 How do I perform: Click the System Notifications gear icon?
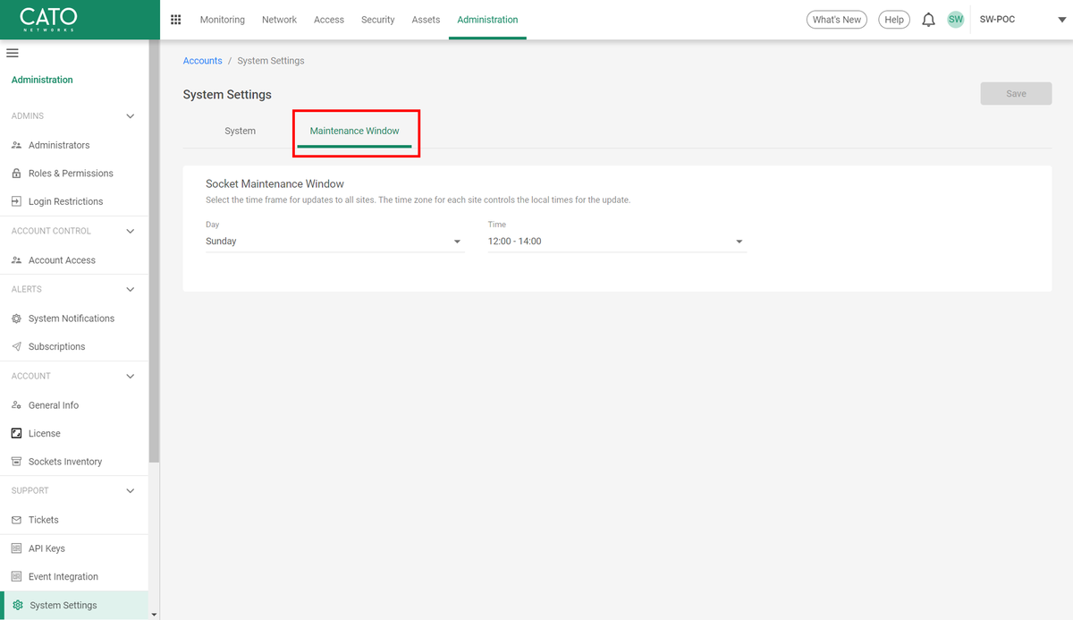[x=16, y=318]
